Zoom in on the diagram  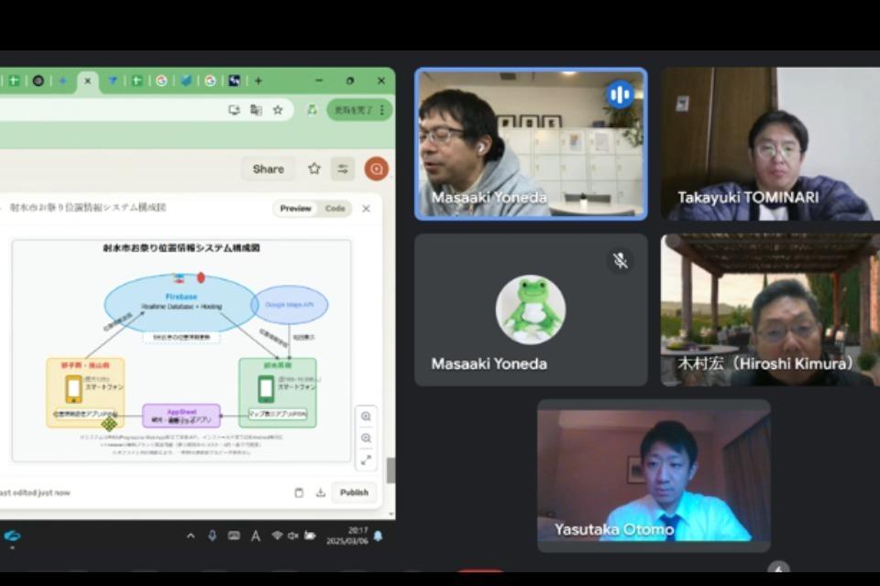click(x=366, y=417)
